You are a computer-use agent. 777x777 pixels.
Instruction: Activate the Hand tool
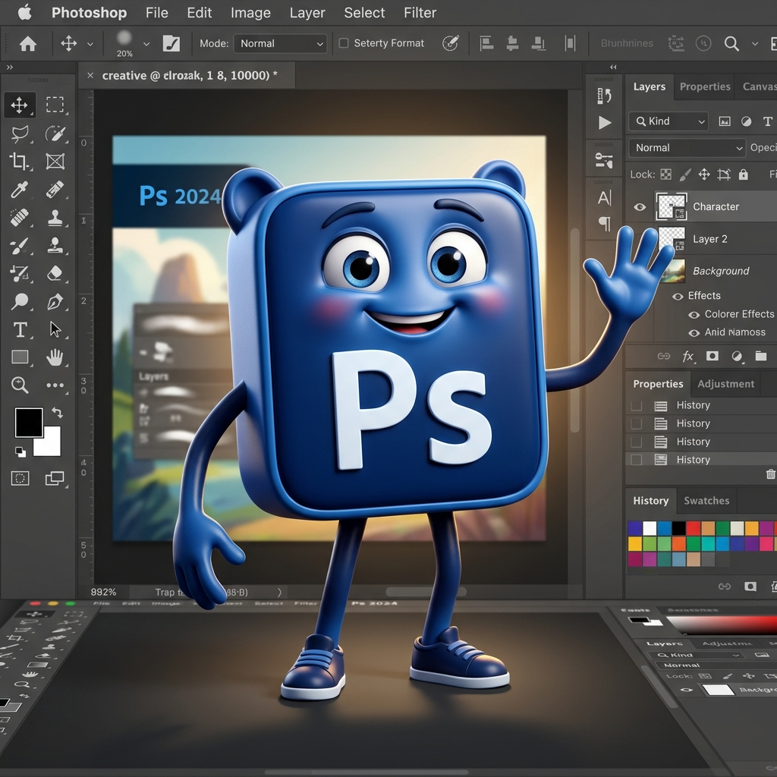coord(55,357)
